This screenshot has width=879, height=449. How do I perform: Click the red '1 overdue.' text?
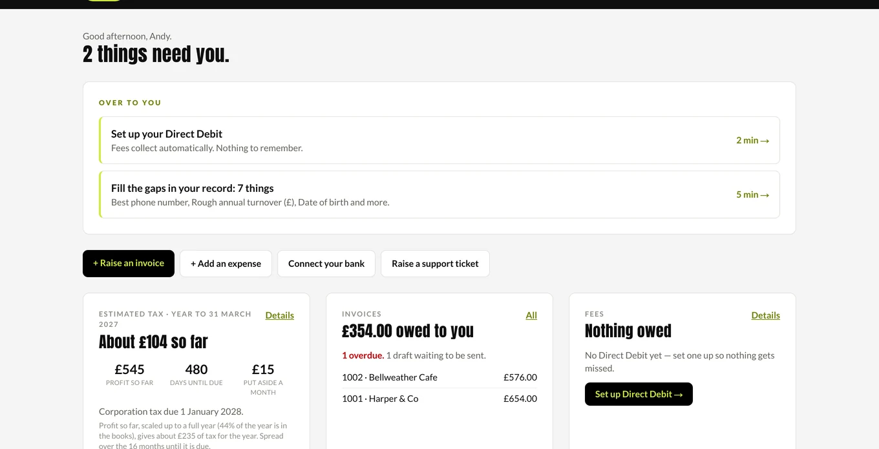coord(363,355)
